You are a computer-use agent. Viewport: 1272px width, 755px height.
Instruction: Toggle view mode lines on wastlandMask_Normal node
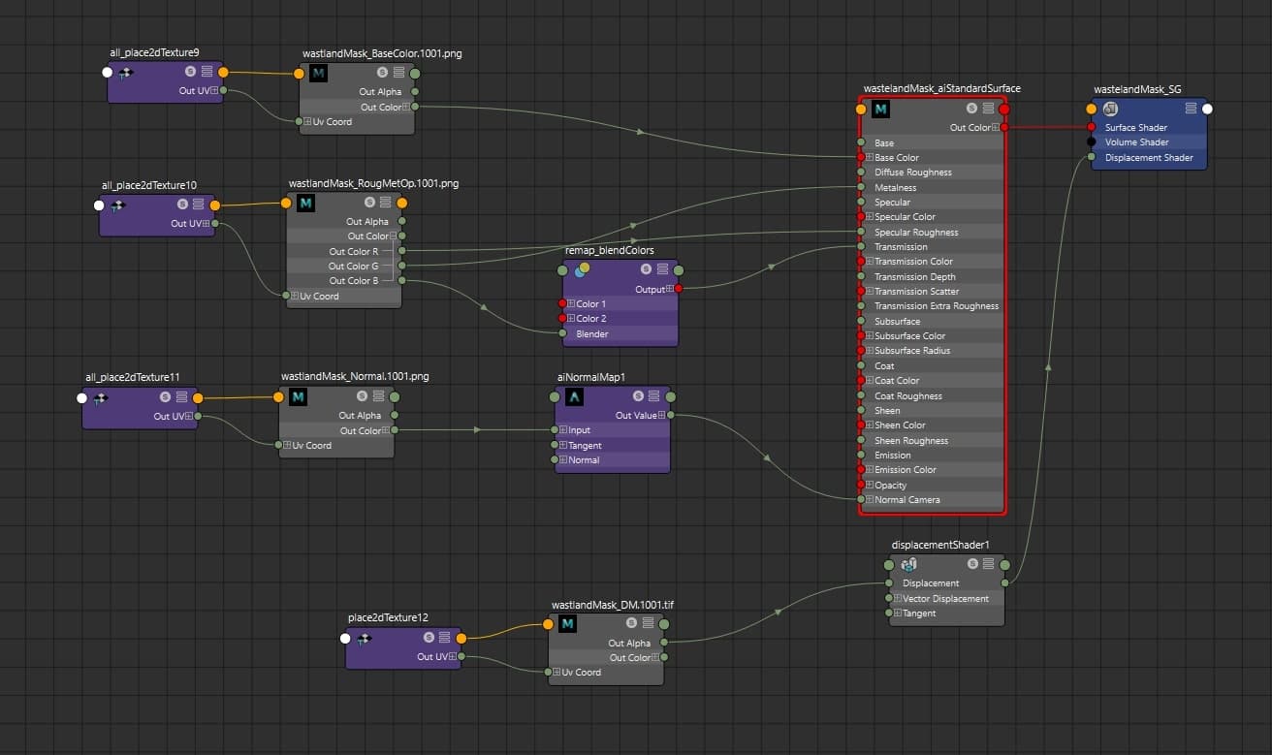[378, 396]
